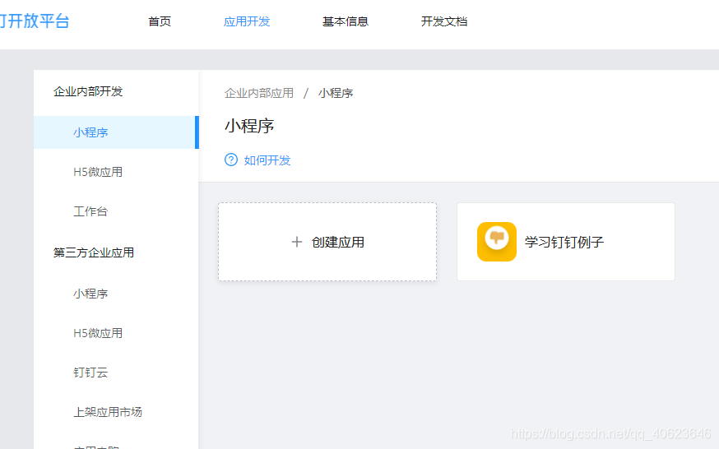The height and width of the screenshot is (449, 719).
Task: Click the 创建应用 card button
Action: click(x=327, y=242)
